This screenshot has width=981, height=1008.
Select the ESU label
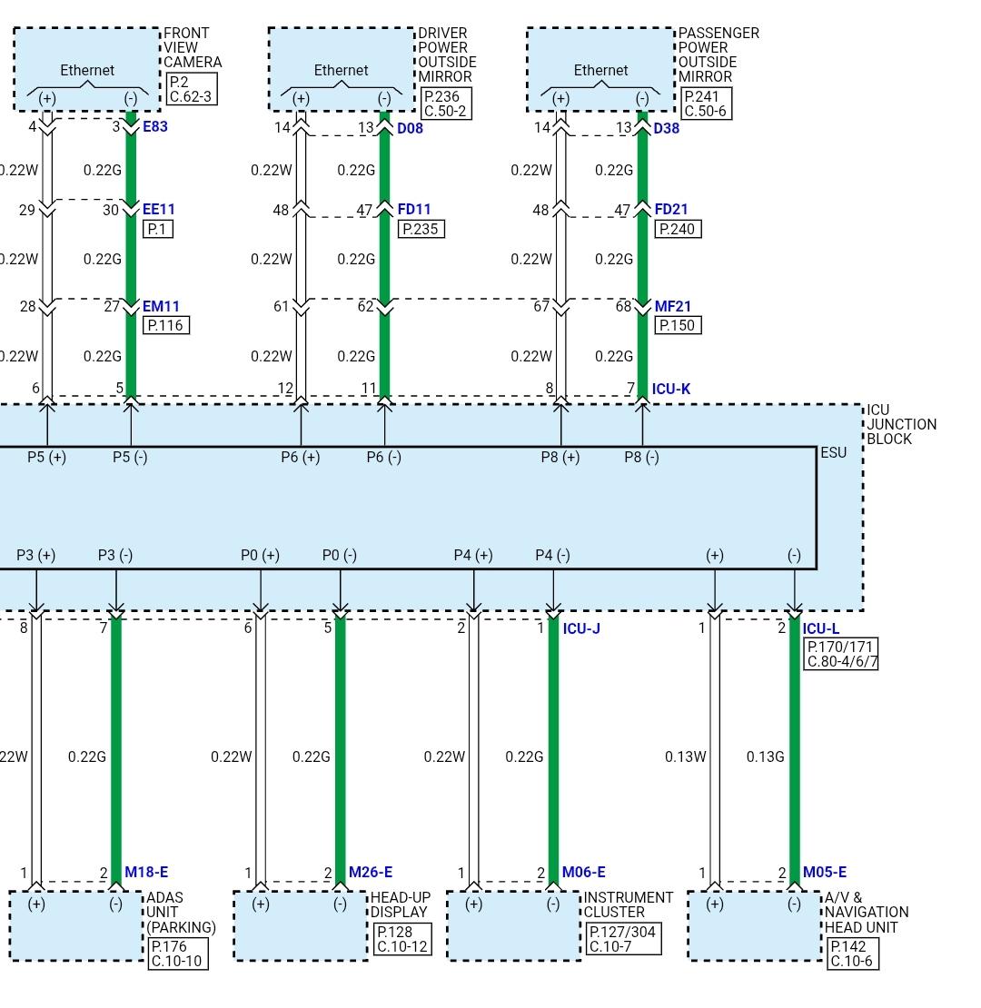click(833, 452)
